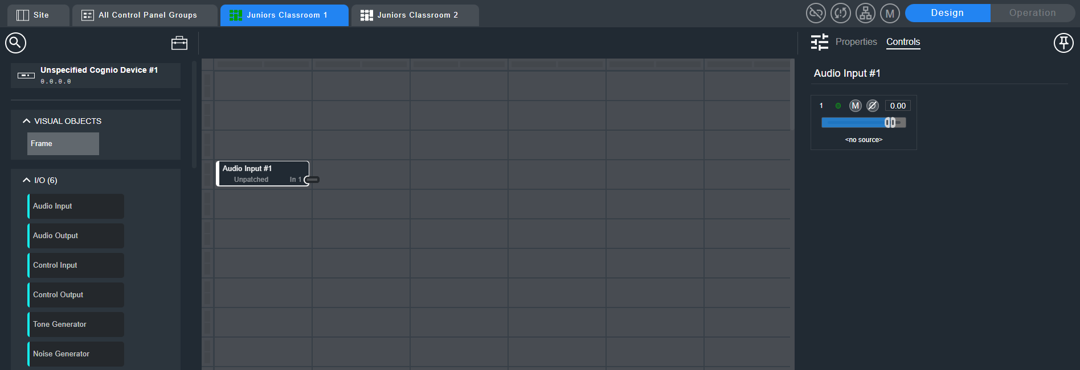1080x370 pixels.
Task: Click the green signal indicator for channel 1
Action: pyautogui.click(x=838, y=106)
